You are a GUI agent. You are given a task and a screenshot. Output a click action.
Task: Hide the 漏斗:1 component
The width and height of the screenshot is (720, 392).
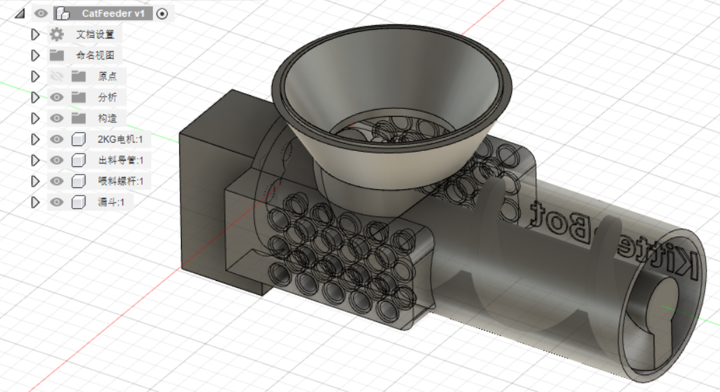[x=57, y=202]
